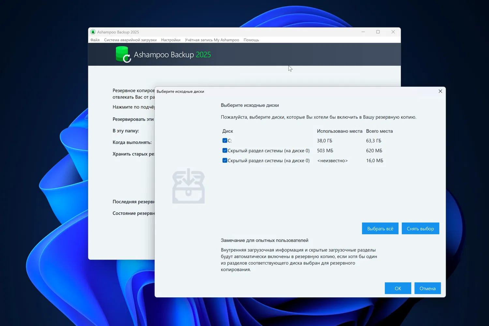This screenshot has width=489, height=326.
Task: Click the Использовано места column header
Action: pyautogui.click(x=340, y=131)
